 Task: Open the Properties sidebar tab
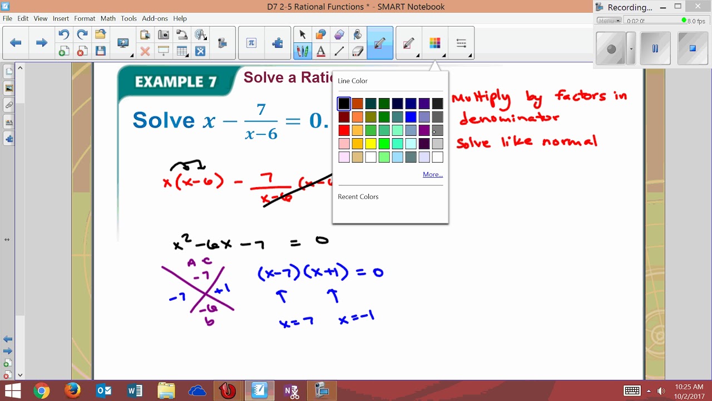click(x=9, y=121)
